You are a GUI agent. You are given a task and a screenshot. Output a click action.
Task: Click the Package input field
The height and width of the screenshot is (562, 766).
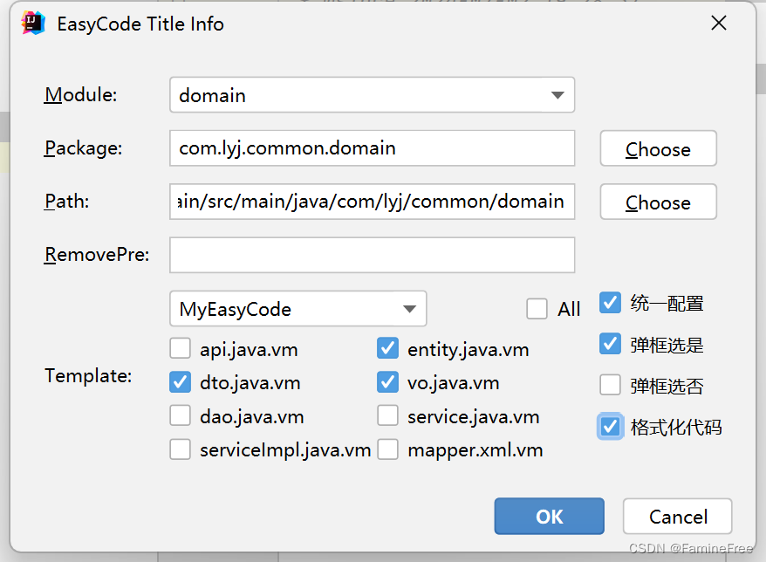(x=372, y=148)
